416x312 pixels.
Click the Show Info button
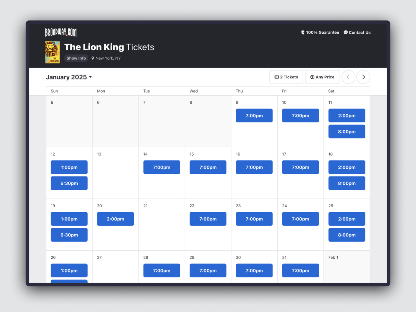pos(76,58)
